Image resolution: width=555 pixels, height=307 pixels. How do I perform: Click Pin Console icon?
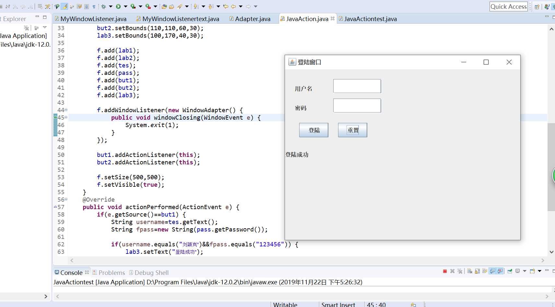click(510, 271)
